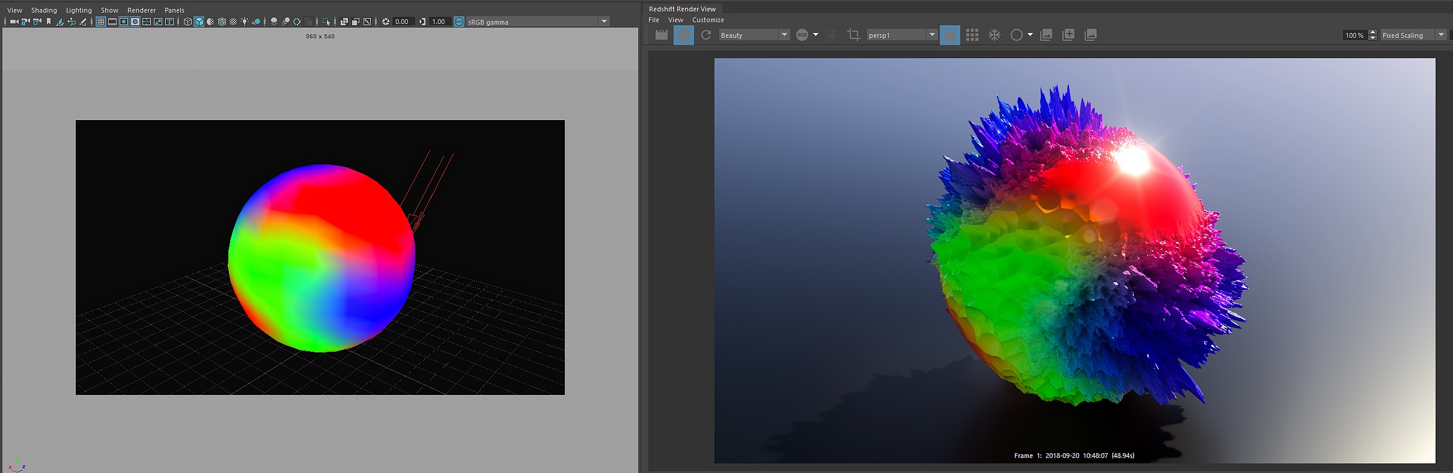Viewport: 1453px width, 473px height.
Task: Click the viewport Motion Blur icon
Action: [285, 22]
